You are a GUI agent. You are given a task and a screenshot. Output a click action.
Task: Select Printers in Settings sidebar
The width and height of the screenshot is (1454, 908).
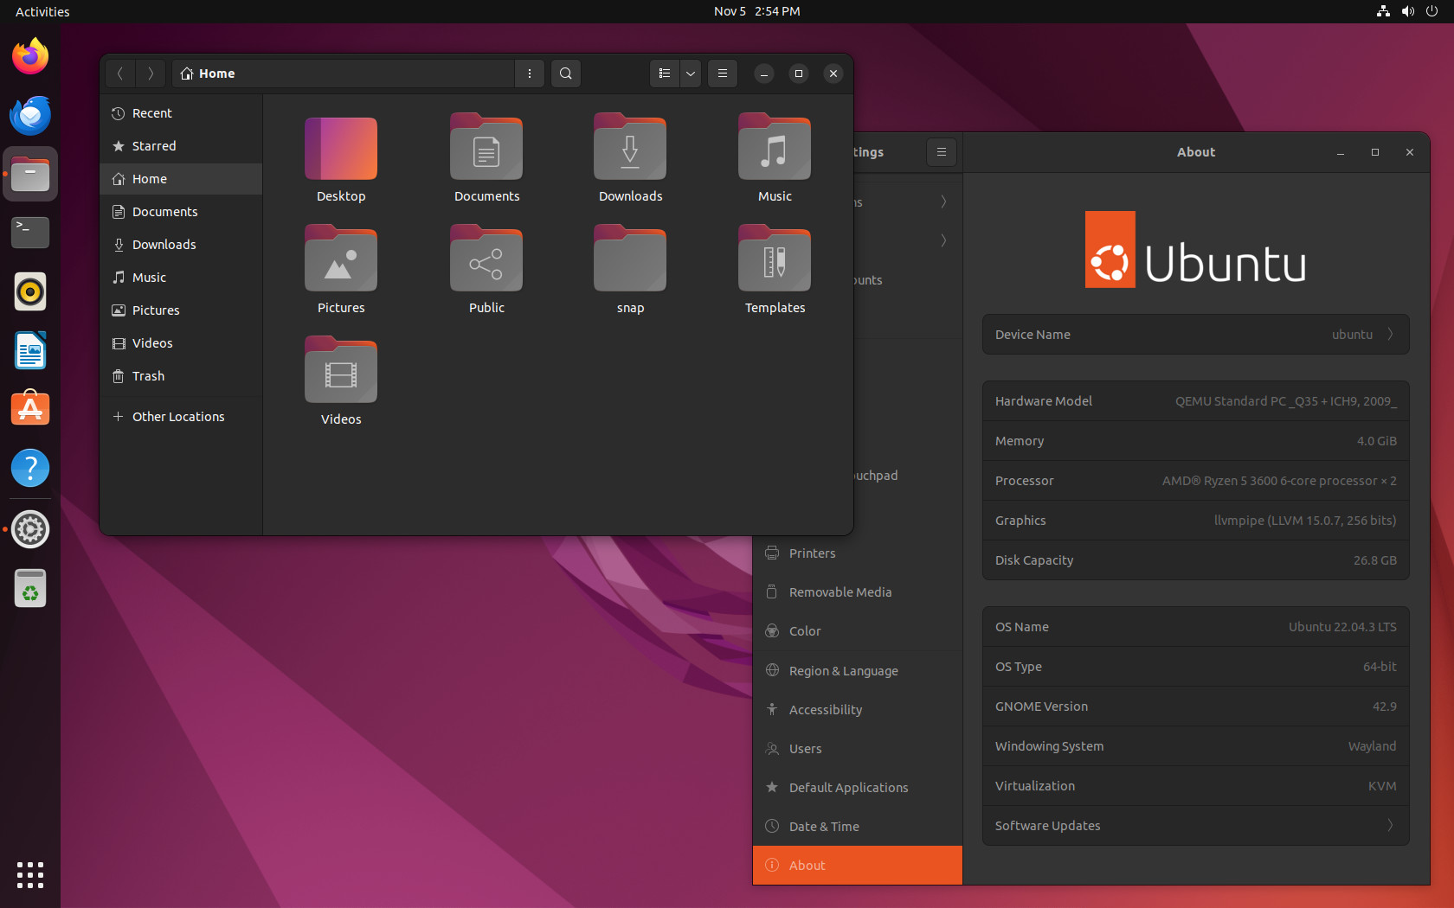[810, 553]
